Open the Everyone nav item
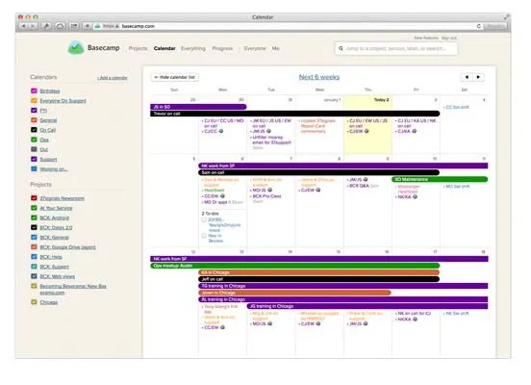Viewport: 531px width, 385px height. [255, 48]
